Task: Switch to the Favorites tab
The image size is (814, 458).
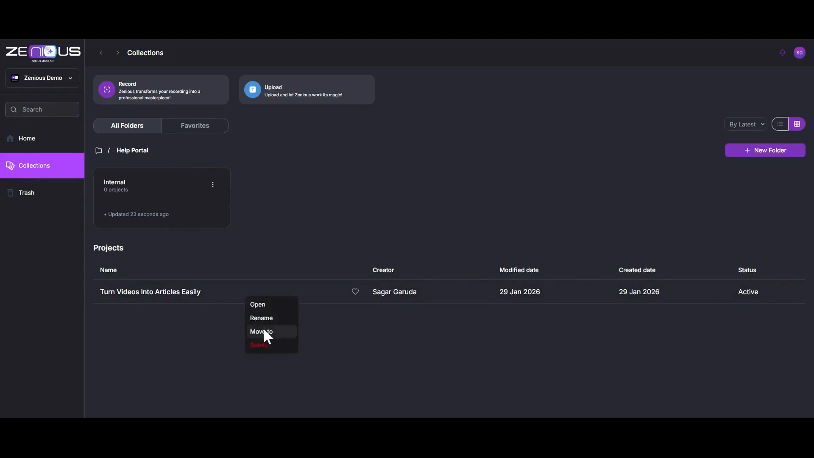Action: tap(195, 125)
